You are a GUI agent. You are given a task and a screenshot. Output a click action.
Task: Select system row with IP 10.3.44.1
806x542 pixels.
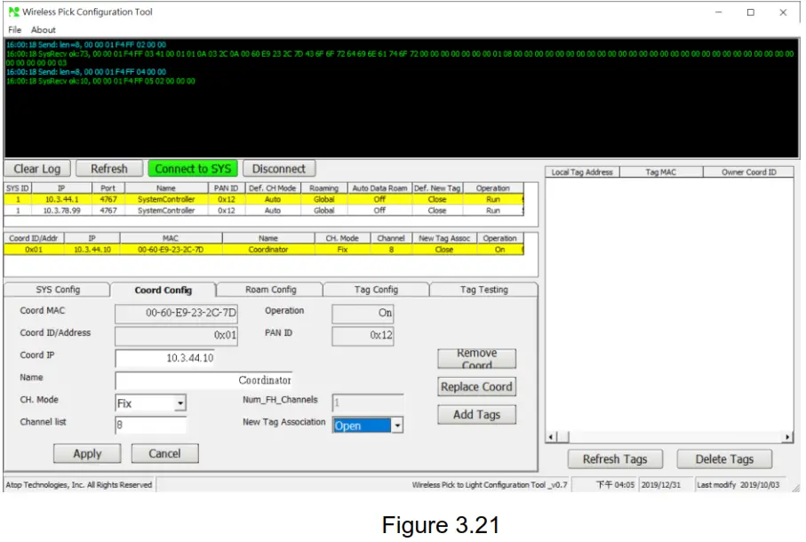(264, 199)
